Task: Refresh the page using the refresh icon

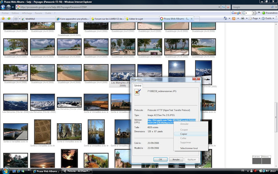Action: [x=223, y=7]
